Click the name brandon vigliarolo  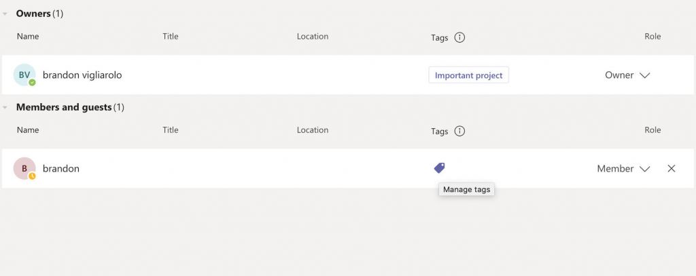pos(82,75)
